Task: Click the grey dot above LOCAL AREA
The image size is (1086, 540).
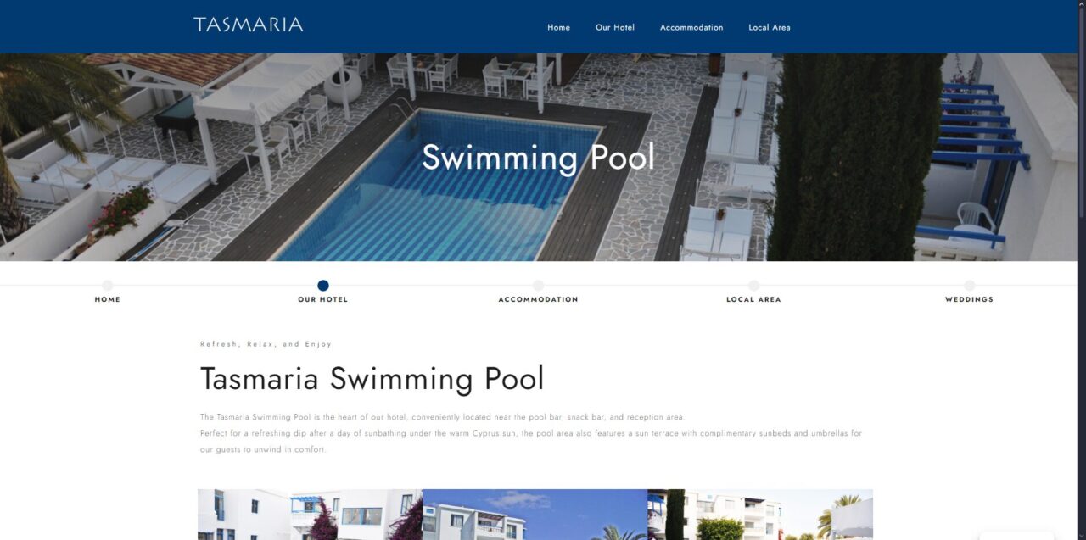Action: pyautogui.click(x=754, y=286)
